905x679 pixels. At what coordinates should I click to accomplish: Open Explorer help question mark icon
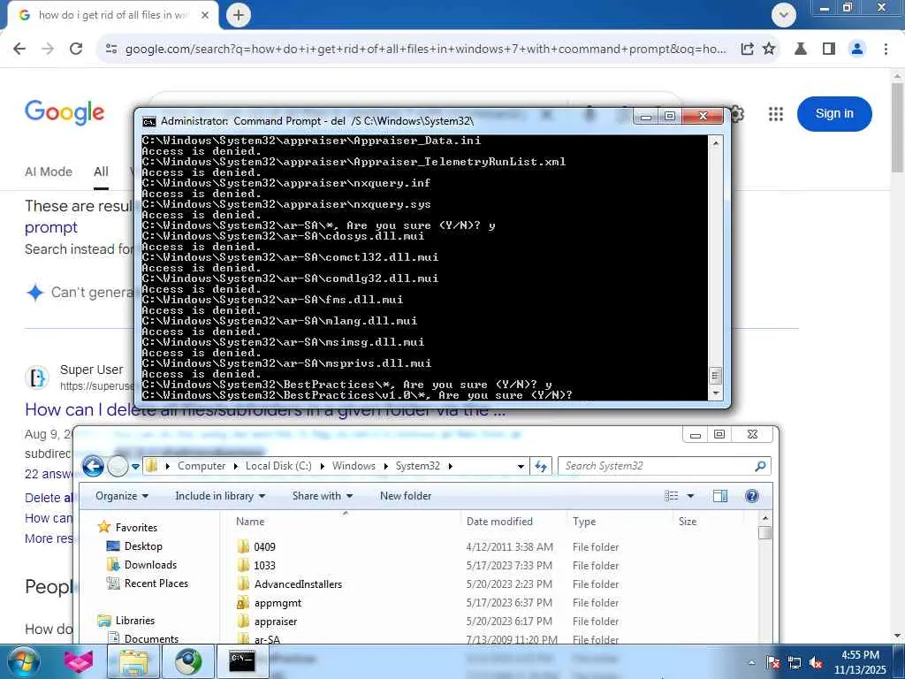point(751,496)
